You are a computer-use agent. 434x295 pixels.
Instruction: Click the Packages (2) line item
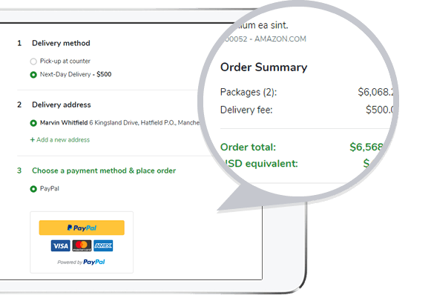(x=306, y=92)
